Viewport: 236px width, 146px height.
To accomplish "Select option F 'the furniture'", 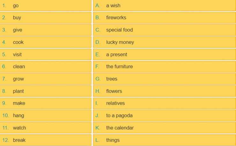I will pyautogui.click(x=164, y=66).
